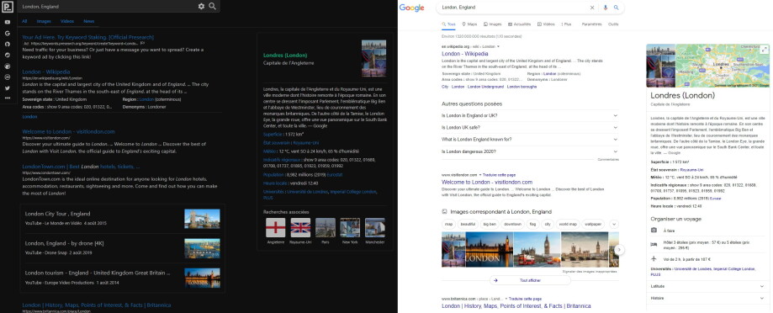Select the Twitter icon in Presearch sidebar
The image size is (773, 313).
click(8, 88)
